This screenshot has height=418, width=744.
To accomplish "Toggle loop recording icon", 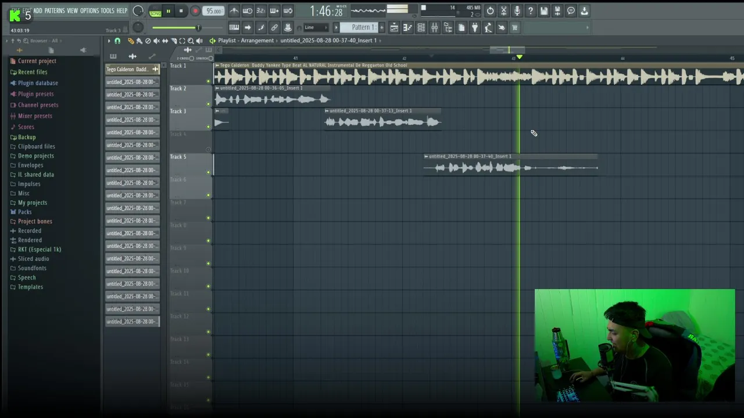I will 288,10.
